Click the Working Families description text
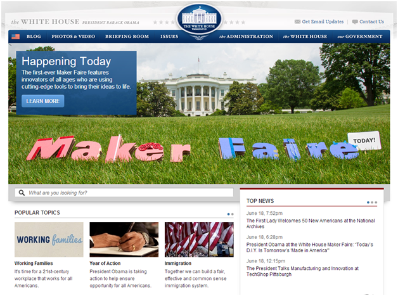 tap(43, 278)
